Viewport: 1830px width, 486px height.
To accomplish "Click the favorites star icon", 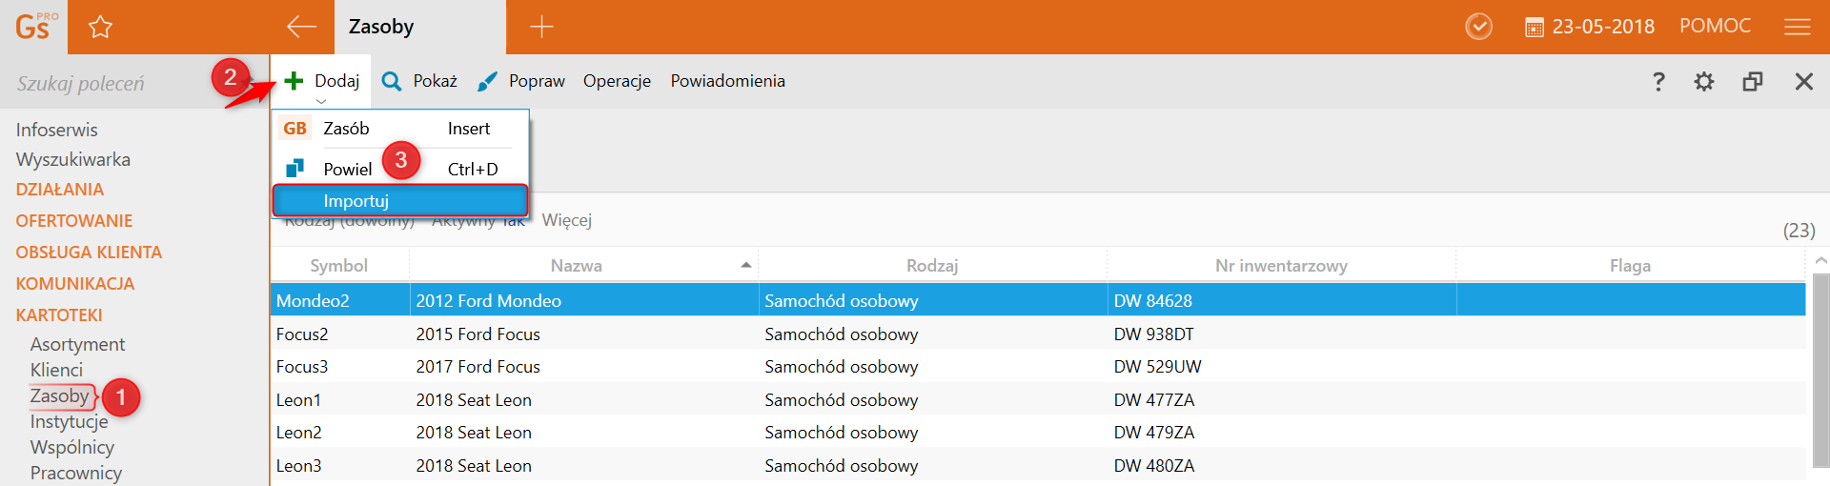I will (x=100, y=27).
